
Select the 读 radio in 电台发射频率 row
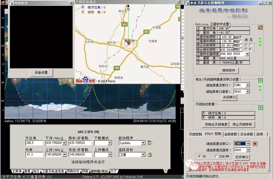(246, 45)
